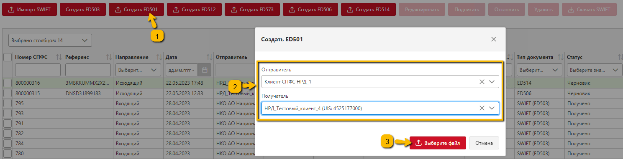Check row 784 checkbox
The height and width of the screenshot is (159, 623).
coord(8,144)
